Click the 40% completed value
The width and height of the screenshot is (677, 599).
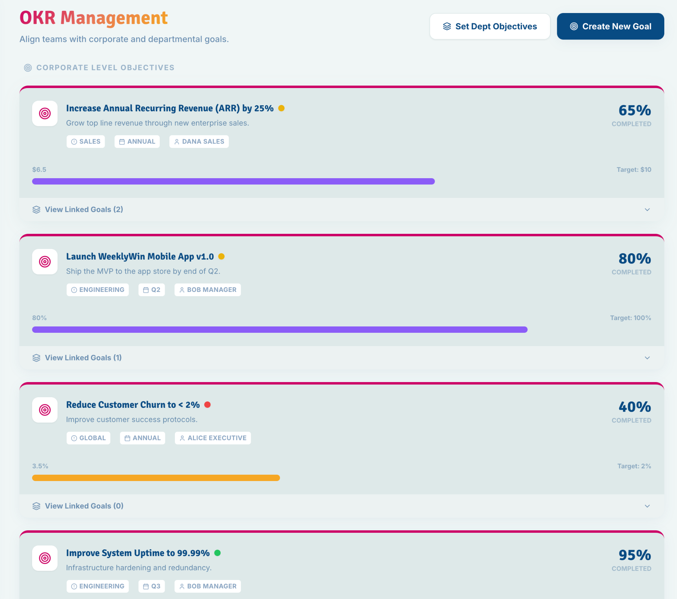pyautogui.click(x=635, y=407)
